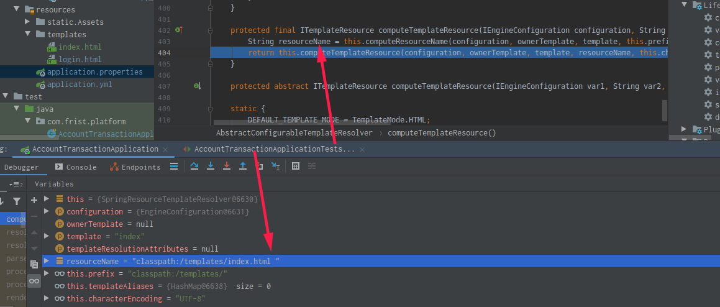Viewport: 720px width, 307px height.
Task: Click the application.yml Spring file icon
Action: pyautogui.click(x=40, y=85)
